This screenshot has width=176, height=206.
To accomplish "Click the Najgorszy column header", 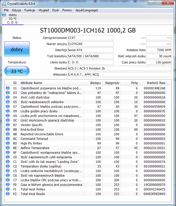I will [x=111, y=83].
